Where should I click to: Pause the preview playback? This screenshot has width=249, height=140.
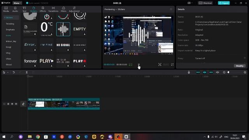pos(139,65)
